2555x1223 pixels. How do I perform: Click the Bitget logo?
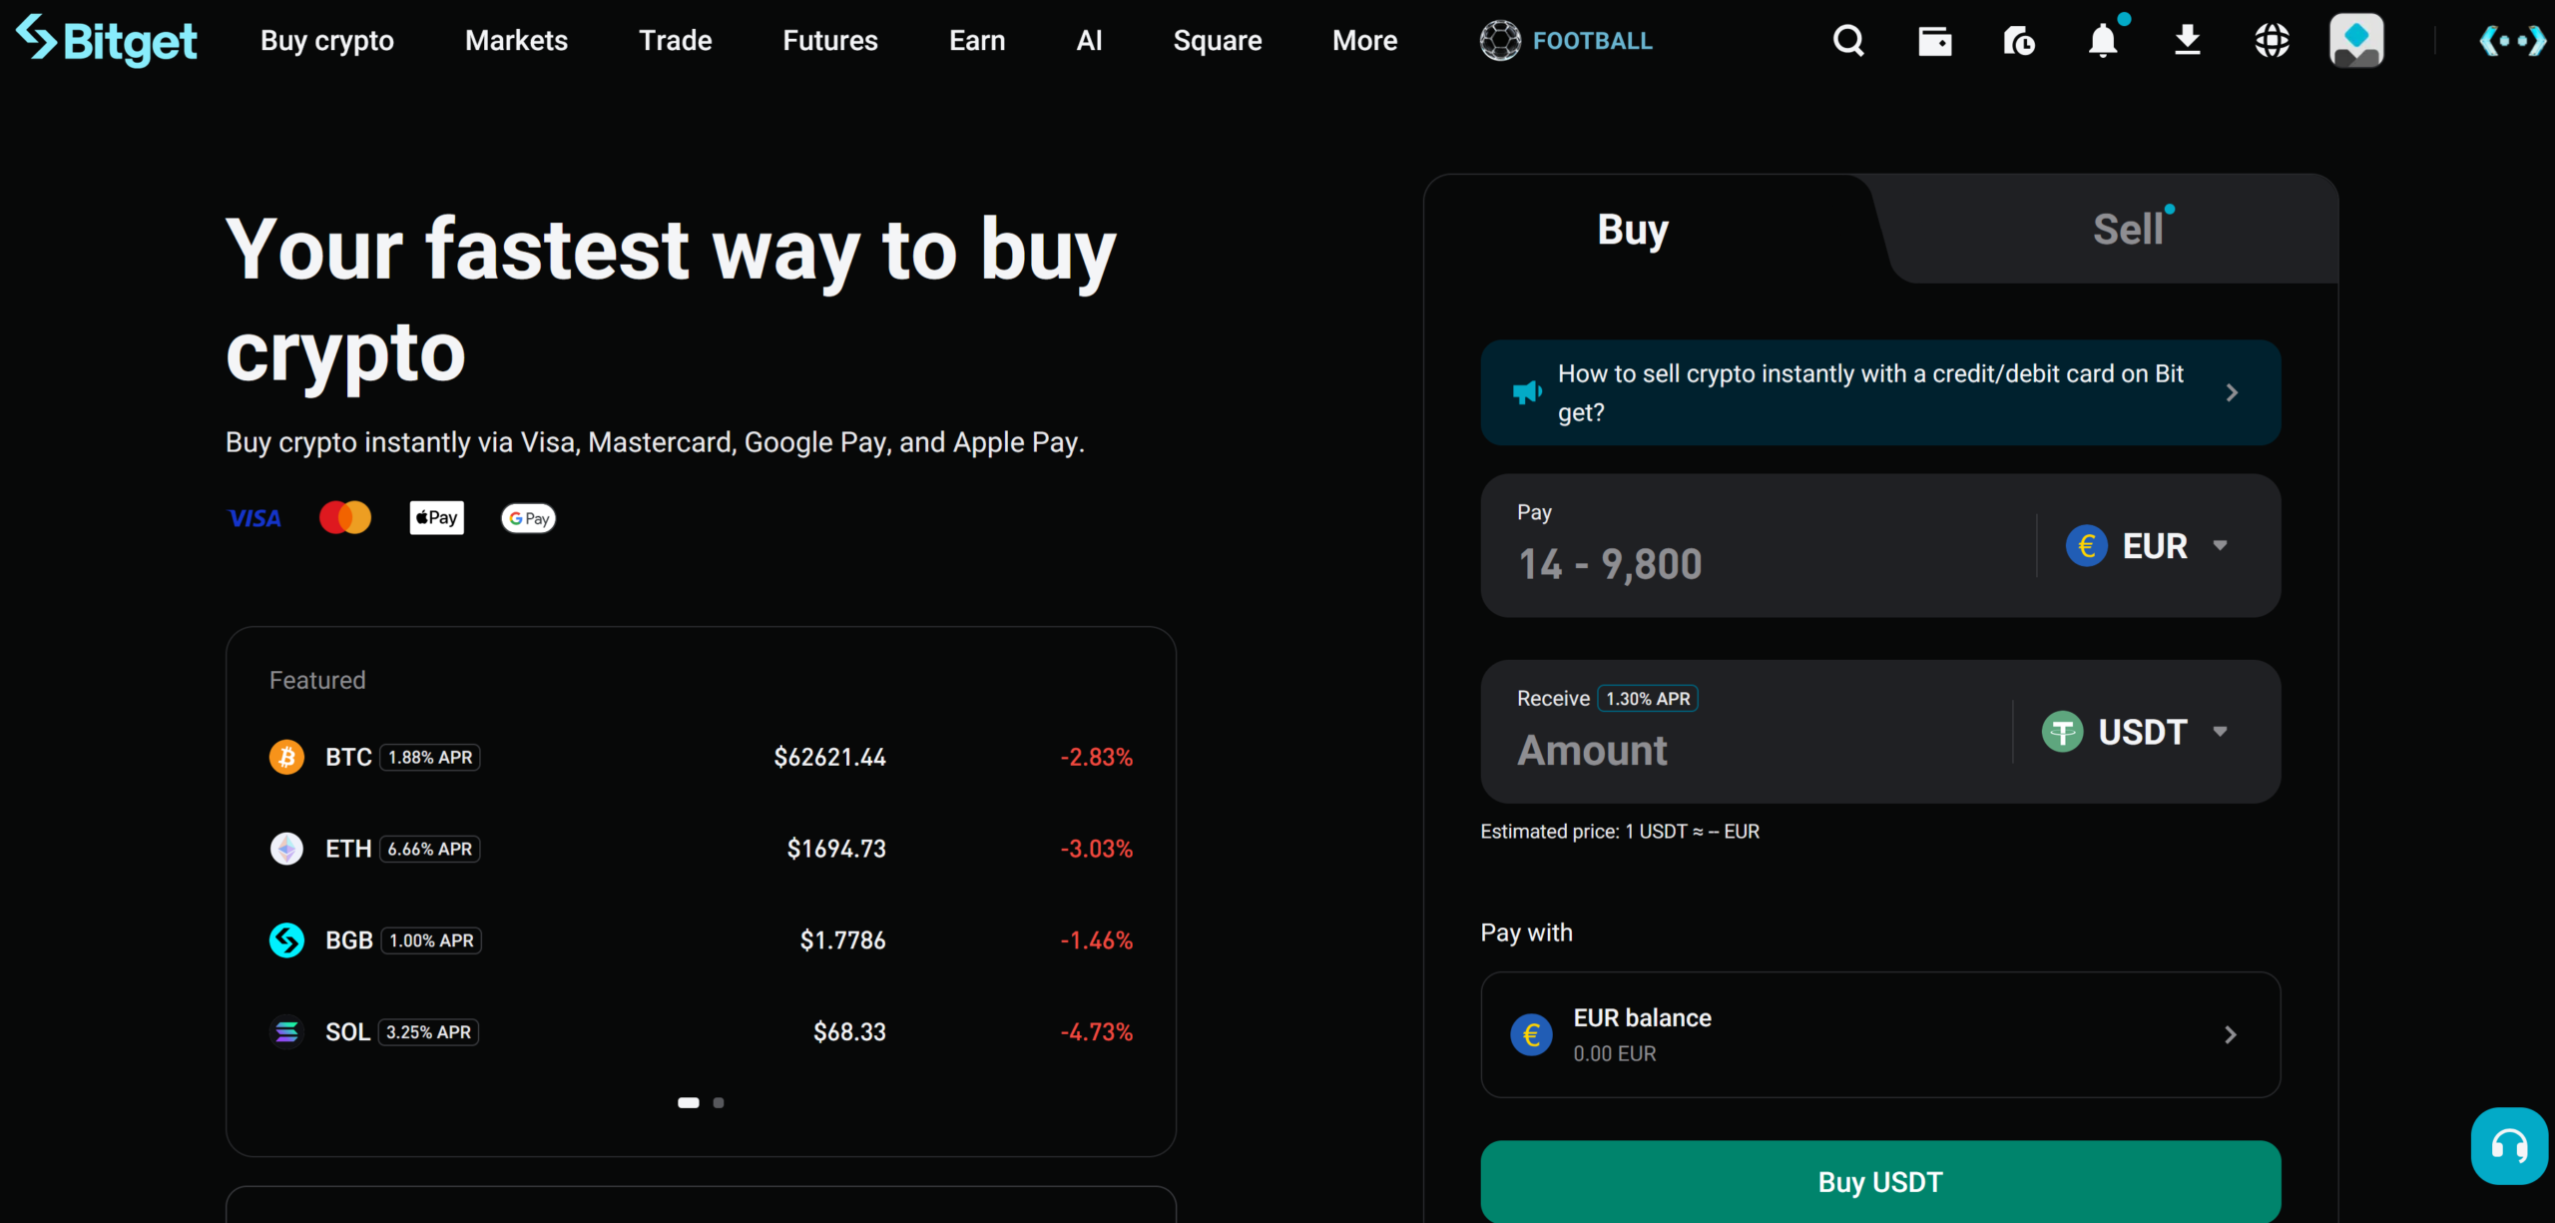pos(107,41)
